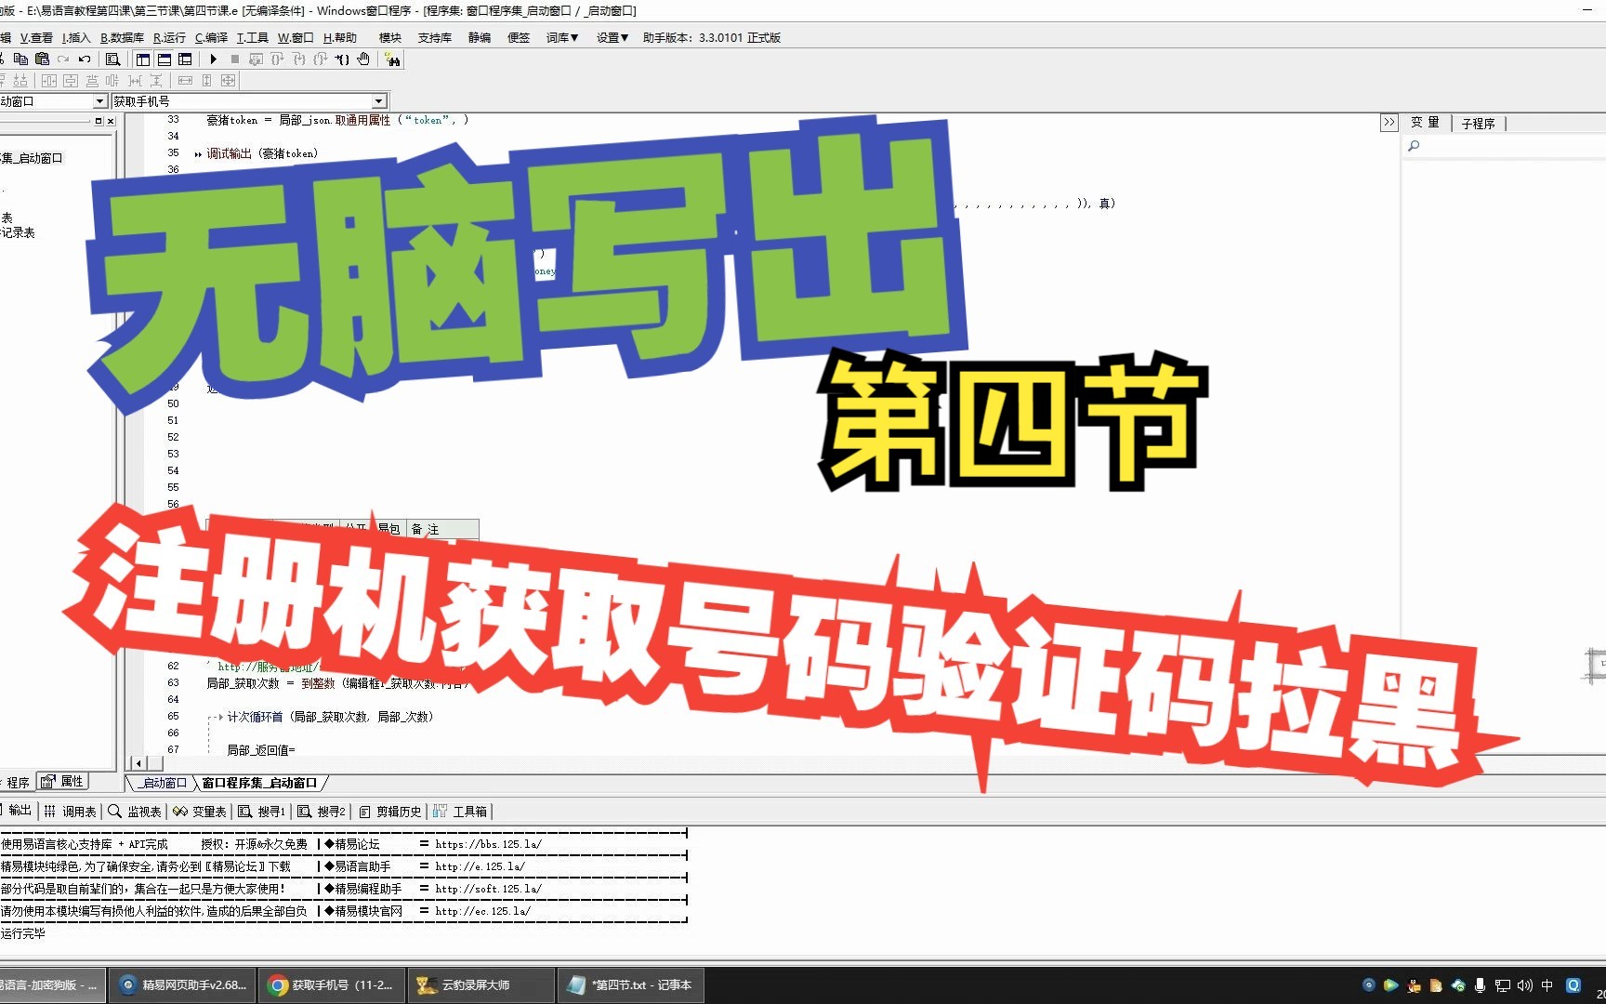Open the find-in-code magnifier icon
Viewport: 1606px width, 1004px height.
(112, 59)
